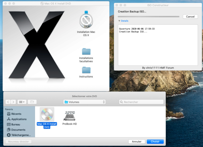
Task: Select Applications in the sidebar
Action: pos(17,119)
